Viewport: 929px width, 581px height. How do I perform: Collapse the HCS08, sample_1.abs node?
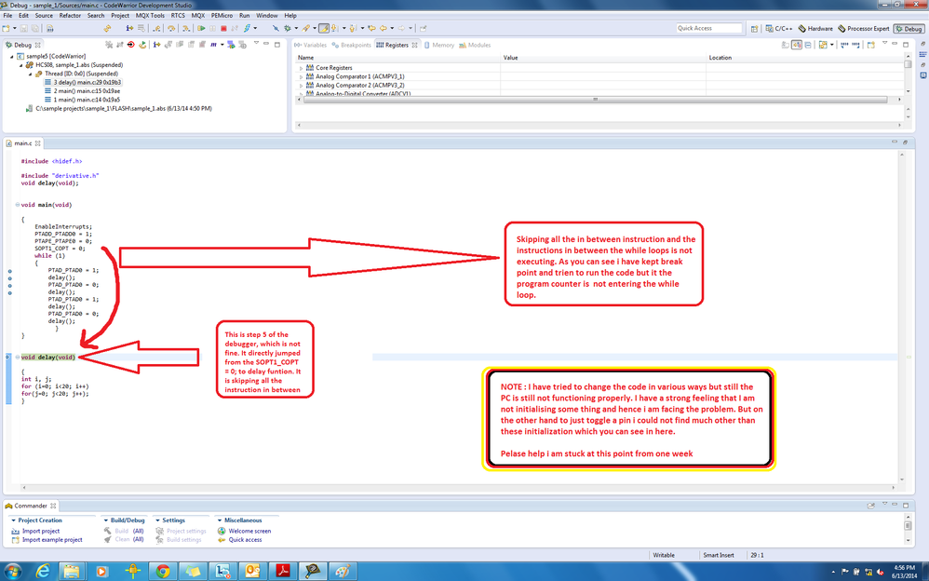tap(20, 65)
